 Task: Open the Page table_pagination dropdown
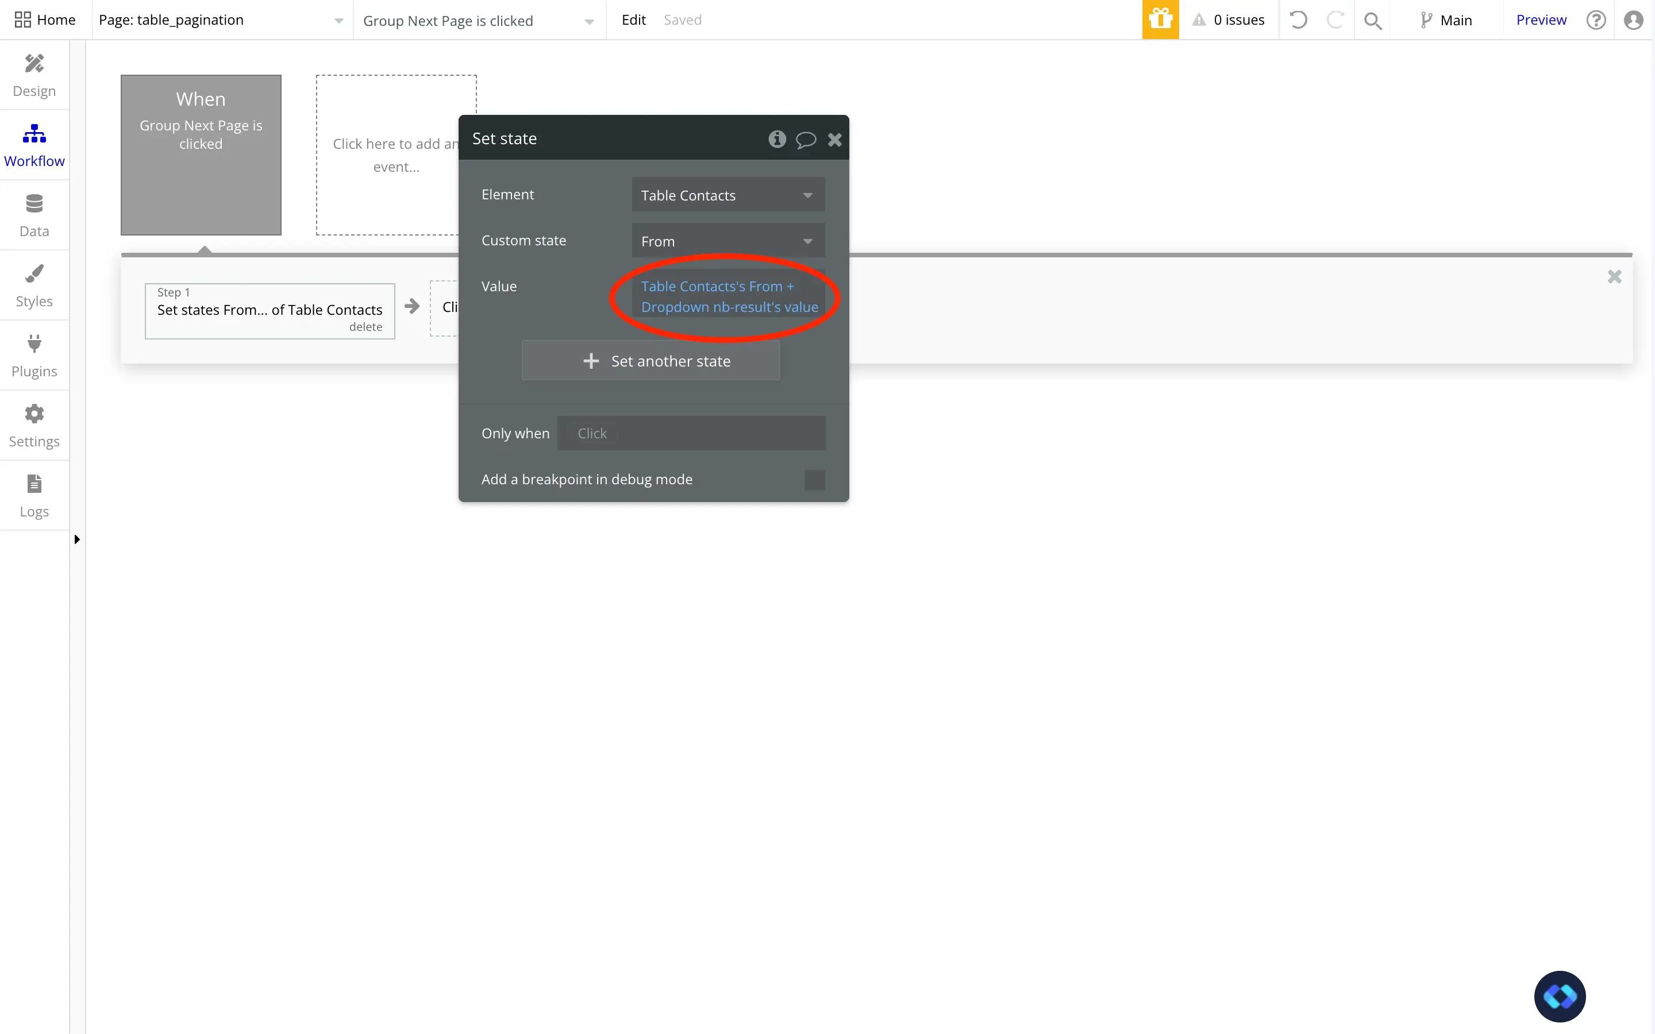[x=220, y=20]
